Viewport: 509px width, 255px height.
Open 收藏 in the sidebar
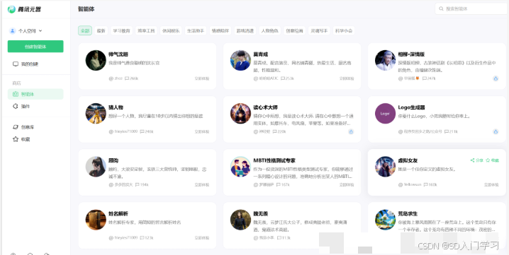point(35,139)
